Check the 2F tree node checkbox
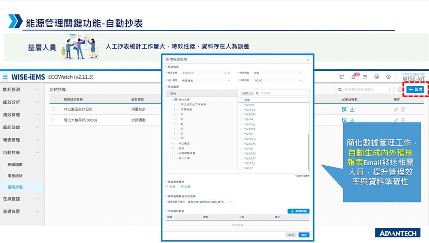The height and width of the screenshot is (243, 429). pos(178,114)
